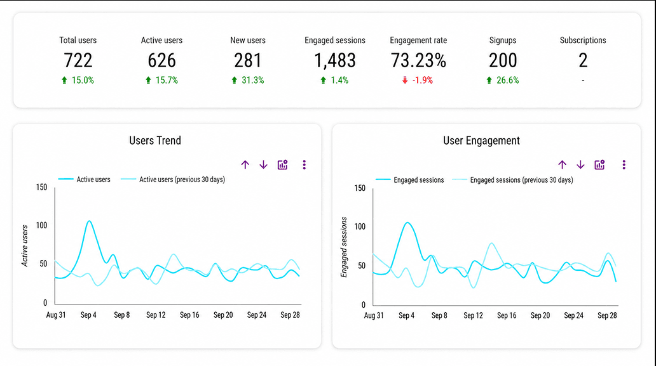The height and width of the screenshot is (366, 656).
Task: Click the User Engagement chart title
Action: 482,141
